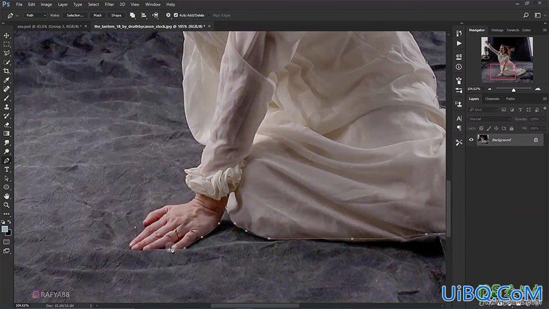The height and width of the screenshot is (309, 549).
Task: Open path arrangement icon in options bar
Action: click(155, 15)
